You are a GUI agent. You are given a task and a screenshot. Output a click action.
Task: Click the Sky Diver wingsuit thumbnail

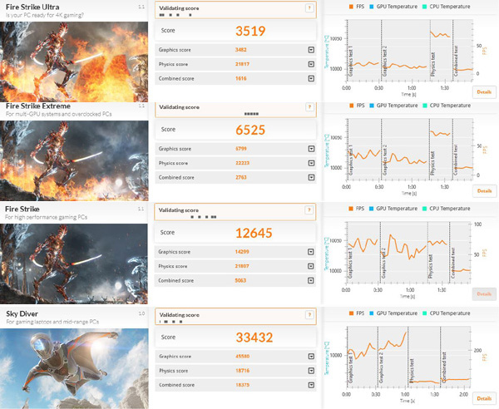click(74, 368)
